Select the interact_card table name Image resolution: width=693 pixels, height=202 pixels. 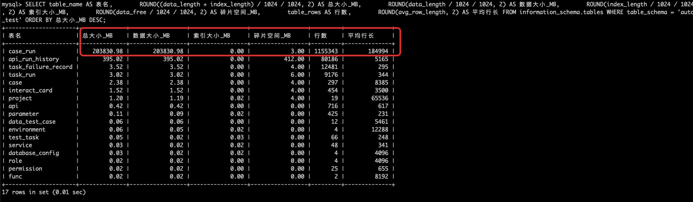30,91
